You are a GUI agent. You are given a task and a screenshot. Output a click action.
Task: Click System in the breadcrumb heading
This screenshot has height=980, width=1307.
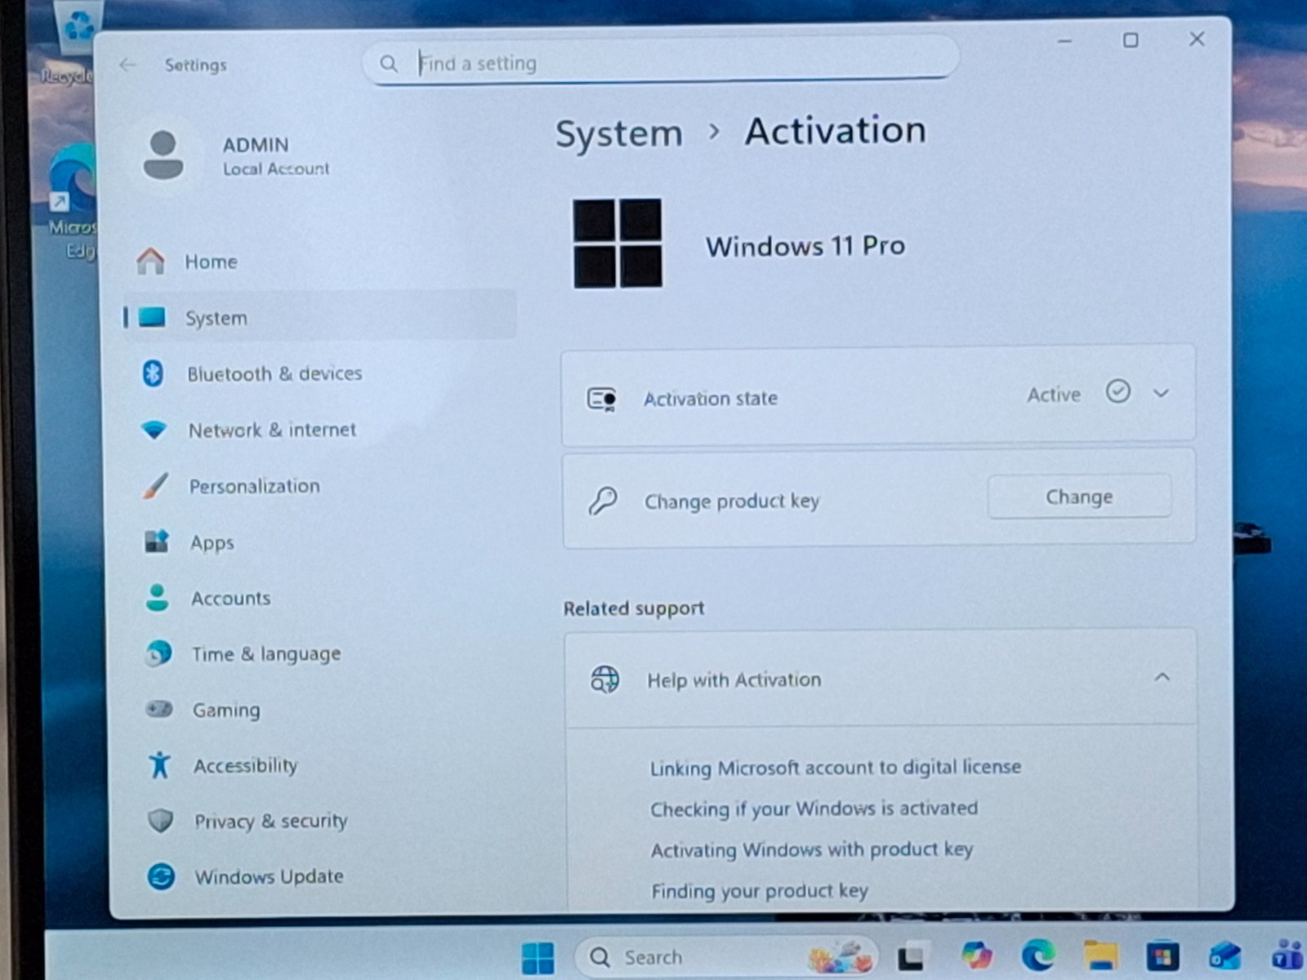point(618,133)
